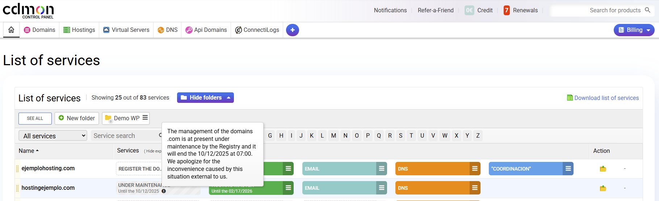Go to the home dashboard icon
The height and width of the screenshot is (201, 659).
coord(11,30)
